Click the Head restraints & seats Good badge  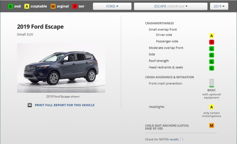pos(211,68)
